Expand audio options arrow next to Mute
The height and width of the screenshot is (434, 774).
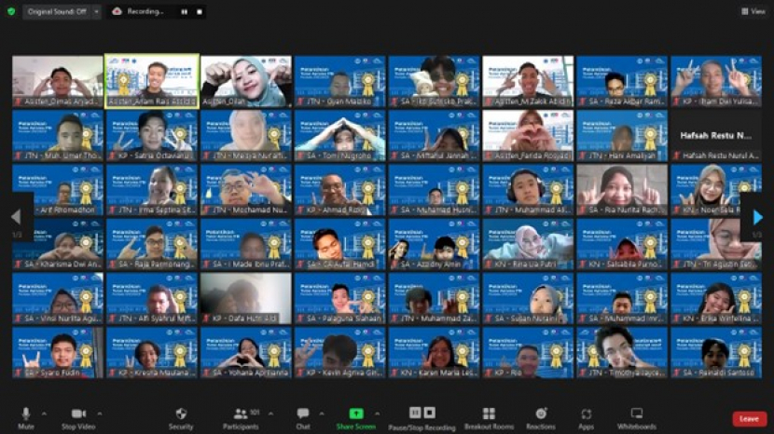[x=45, y=414]
